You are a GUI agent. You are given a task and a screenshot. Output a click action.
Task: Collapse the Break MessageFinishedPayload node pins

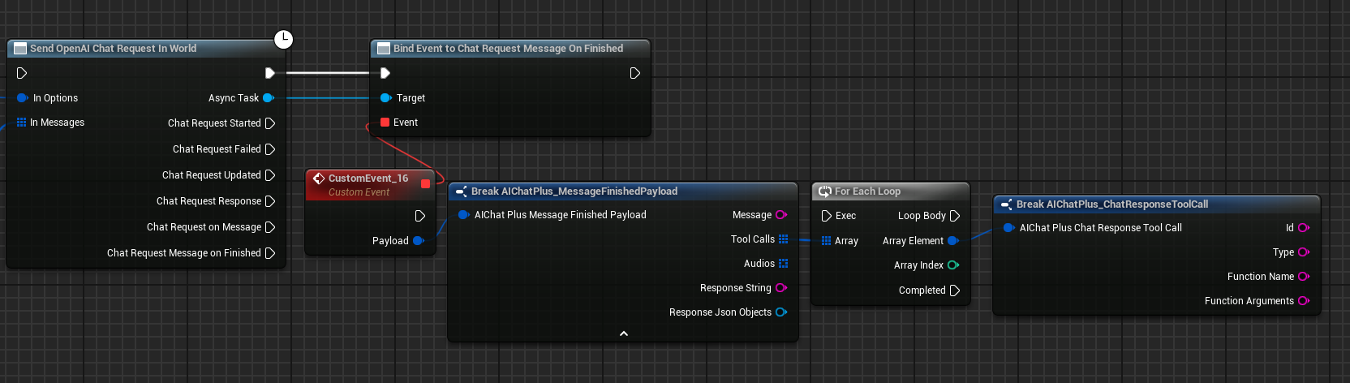pos(623,334)
